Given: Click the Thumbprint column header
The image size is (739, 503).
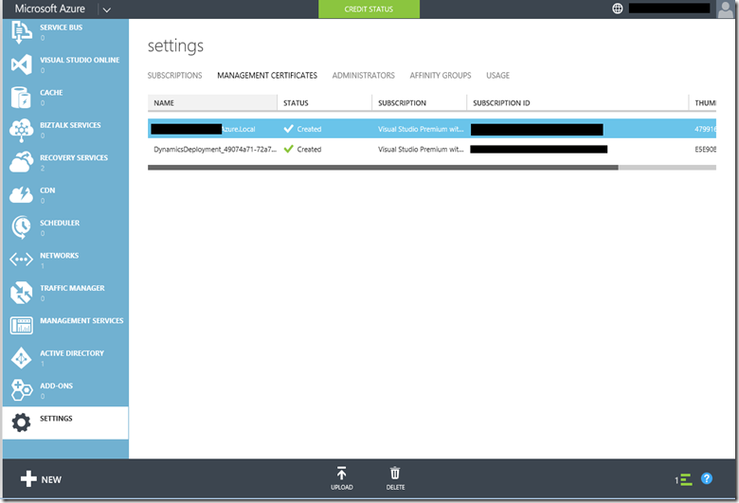Looking at the screenshot, I should pyautogui.click(x=705, y=102).
